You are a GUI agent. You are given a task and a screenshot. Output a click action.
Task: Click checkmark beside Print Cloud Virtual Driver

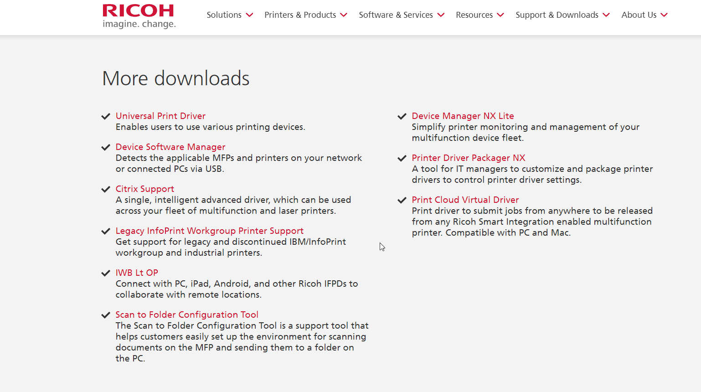[402, 200]
